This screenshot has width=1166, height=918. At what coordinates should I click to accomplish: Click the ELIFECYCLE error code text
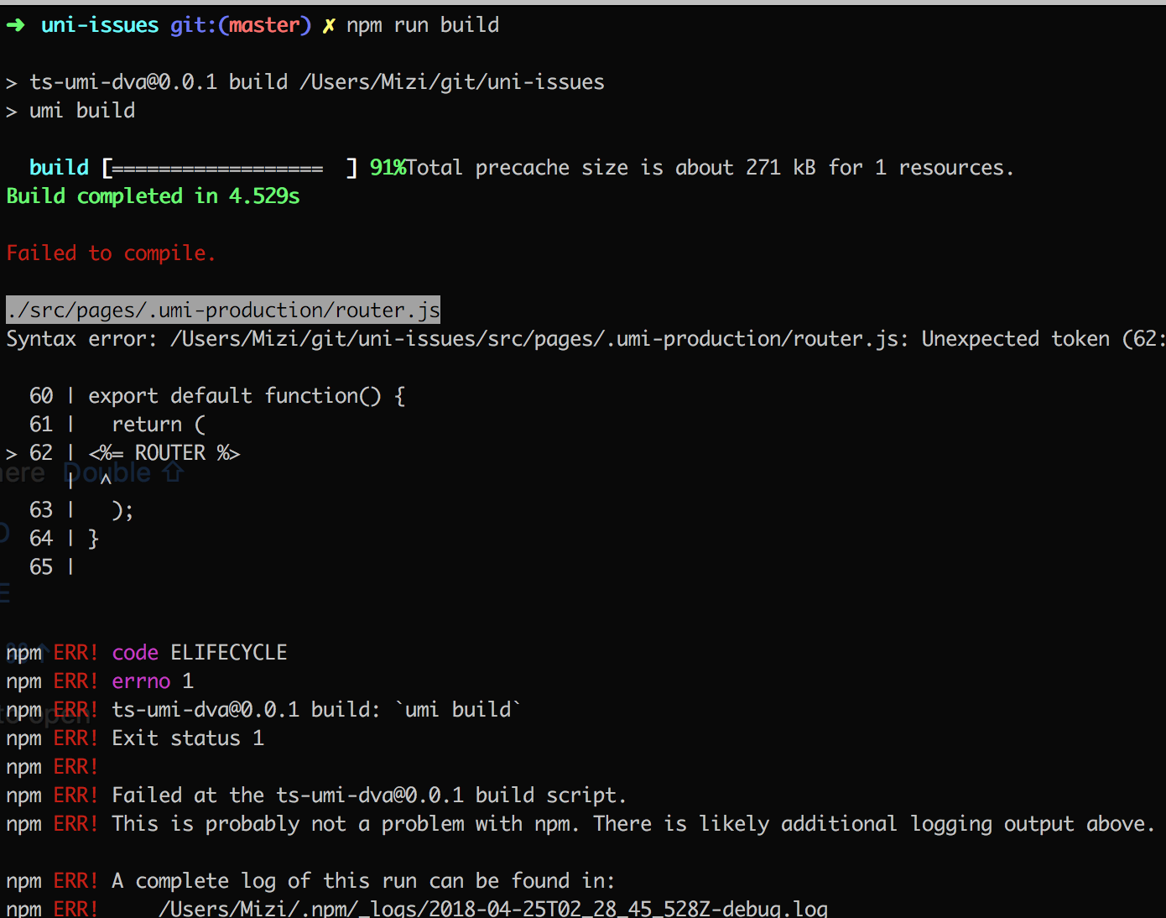pyautogui.click(x=228, y=651)
